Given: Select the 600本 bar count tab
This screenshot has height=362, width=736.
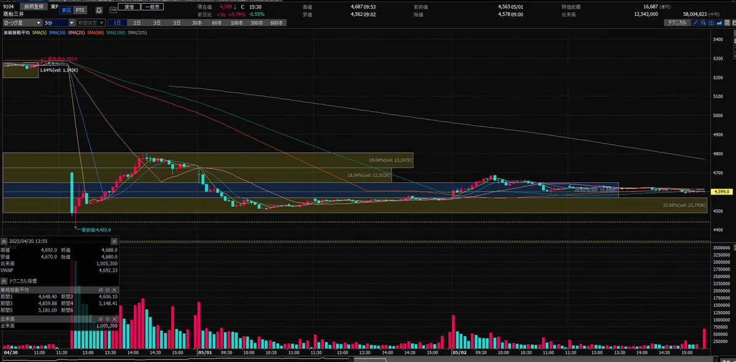Looking at the screenshot, I should [277, 23].
